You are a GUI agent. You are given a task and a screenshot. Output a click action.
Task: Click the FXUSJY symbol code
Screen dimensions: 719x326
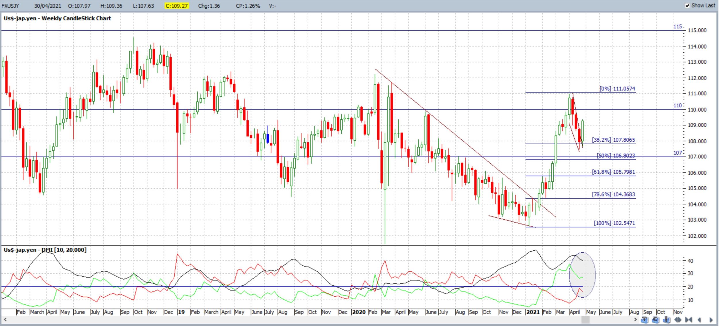[10, 6]
